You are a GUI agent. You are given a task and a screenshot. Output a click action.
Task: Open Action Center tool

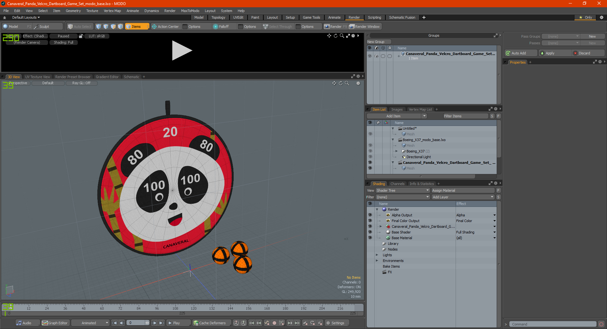pos(165,27)
